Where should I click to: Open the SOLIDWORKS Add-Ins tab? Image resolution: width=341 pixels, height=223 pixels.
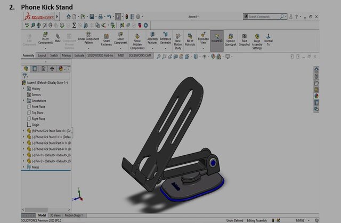(100, 55)
